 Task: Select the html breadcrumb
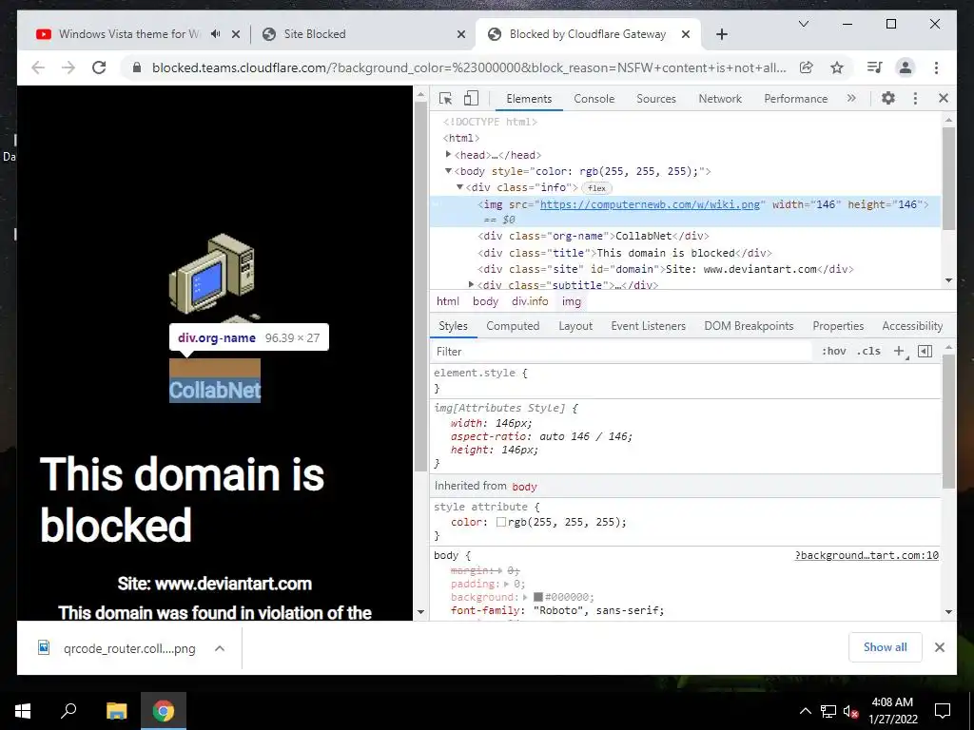pyautogui.click(x=448, y=301)
